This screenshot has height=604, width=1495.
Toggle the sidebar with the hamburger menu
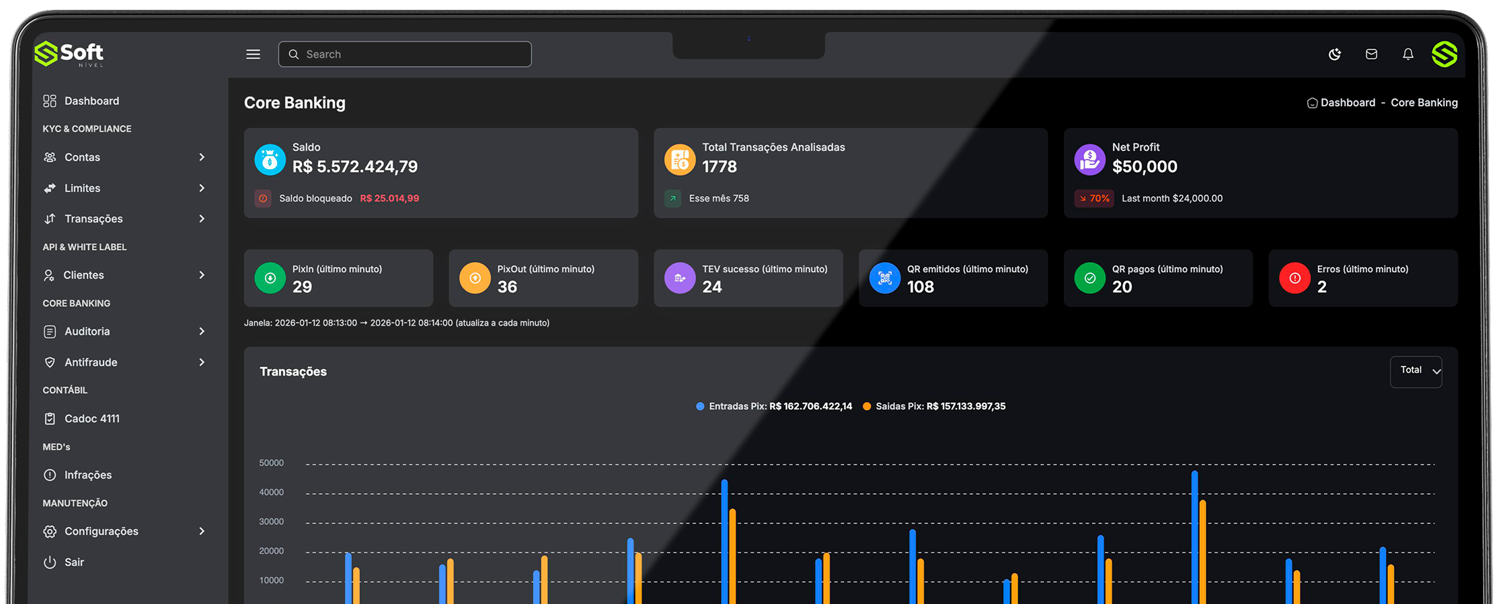(x=253, y=54)
